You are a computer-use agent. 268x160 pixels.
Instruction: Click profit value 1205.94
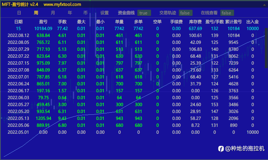[44, 119]
